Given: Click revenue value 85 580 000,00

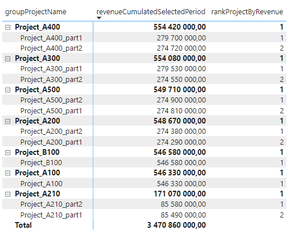Looking at the screenshot, I should [183, 204].
